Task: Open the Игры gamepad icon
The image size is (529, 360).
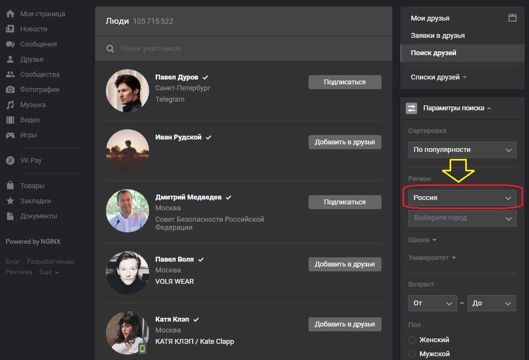Action: click(x=10, y=135)
